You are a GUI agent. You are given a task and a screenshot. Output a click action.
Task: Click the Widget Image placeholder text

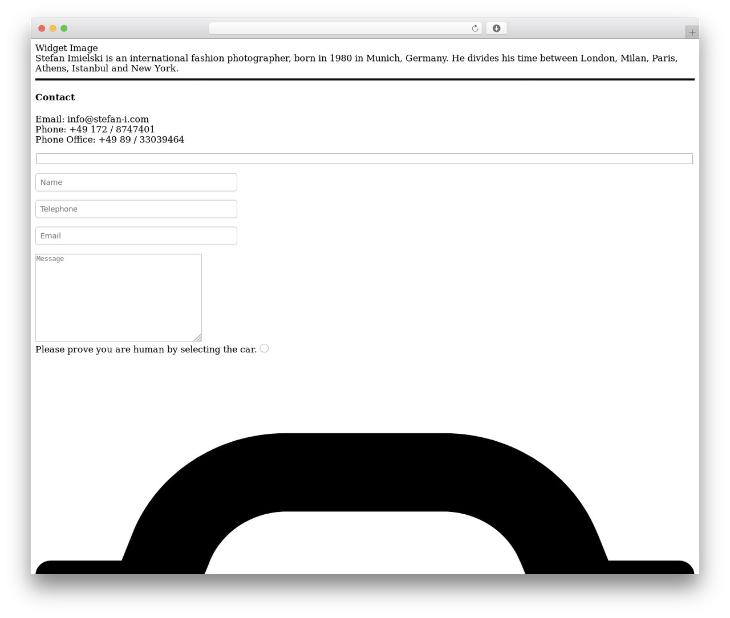coord(67,48)
